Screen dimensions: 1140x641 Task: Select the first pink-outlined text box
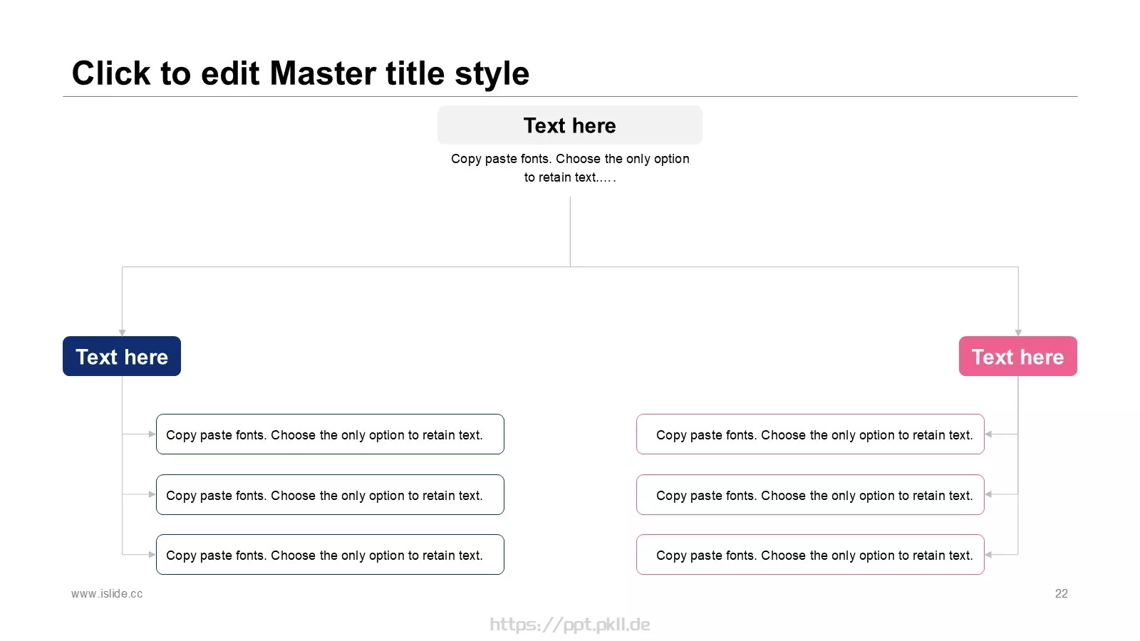pos(810,434)
